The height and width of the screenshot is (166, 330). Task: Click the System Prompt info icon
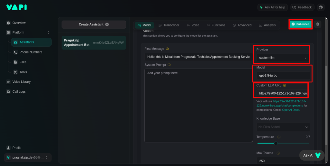click(169, 65)
